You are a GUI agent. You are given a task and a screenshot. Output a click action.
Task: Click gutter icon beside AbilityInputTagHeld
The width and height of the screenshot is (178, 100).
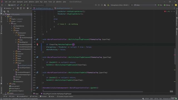click(37, 72)
